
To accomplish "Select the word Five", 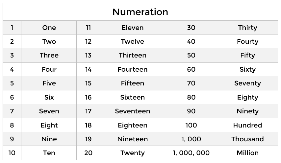I will pyautogui.click(x=49, y=83).
